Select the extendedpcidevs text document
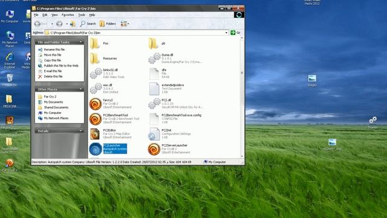 pyautogui.click(x=167, y=88)
